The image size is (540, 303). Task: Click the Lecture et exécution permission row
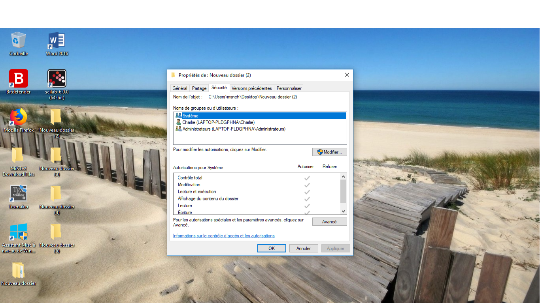pyautogui.click(x=257, y=192)
